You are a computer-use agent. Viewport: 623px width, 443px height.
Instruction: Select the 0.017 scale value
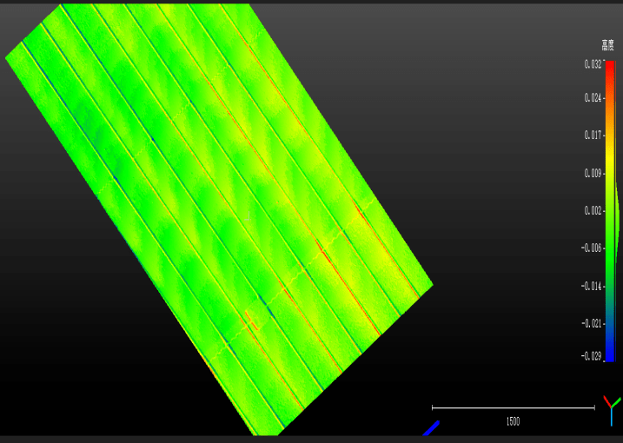click(593, 136)
